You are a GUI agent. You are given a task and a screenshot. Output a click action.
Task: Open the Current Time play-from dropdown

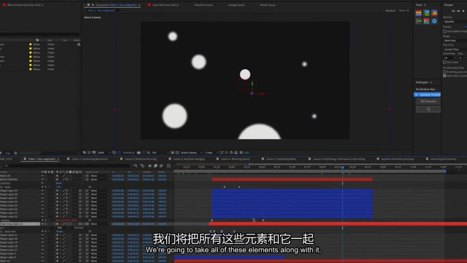[455, 49]
